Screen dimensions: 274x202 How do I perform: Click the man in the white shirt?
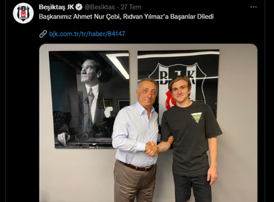tap(135, 140)
